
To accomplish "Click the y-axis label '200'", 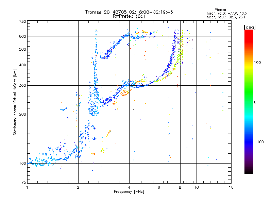I will tap(22, 114).
